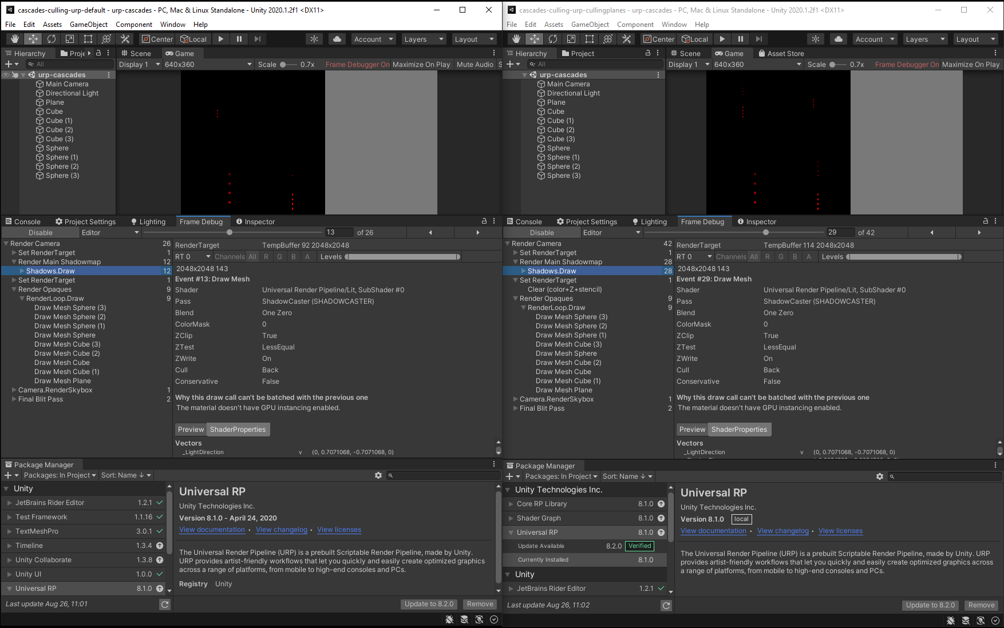Toggle lock on left Hierarchy panel
Screen dimensions: 1004x628
tap(98, 53)
